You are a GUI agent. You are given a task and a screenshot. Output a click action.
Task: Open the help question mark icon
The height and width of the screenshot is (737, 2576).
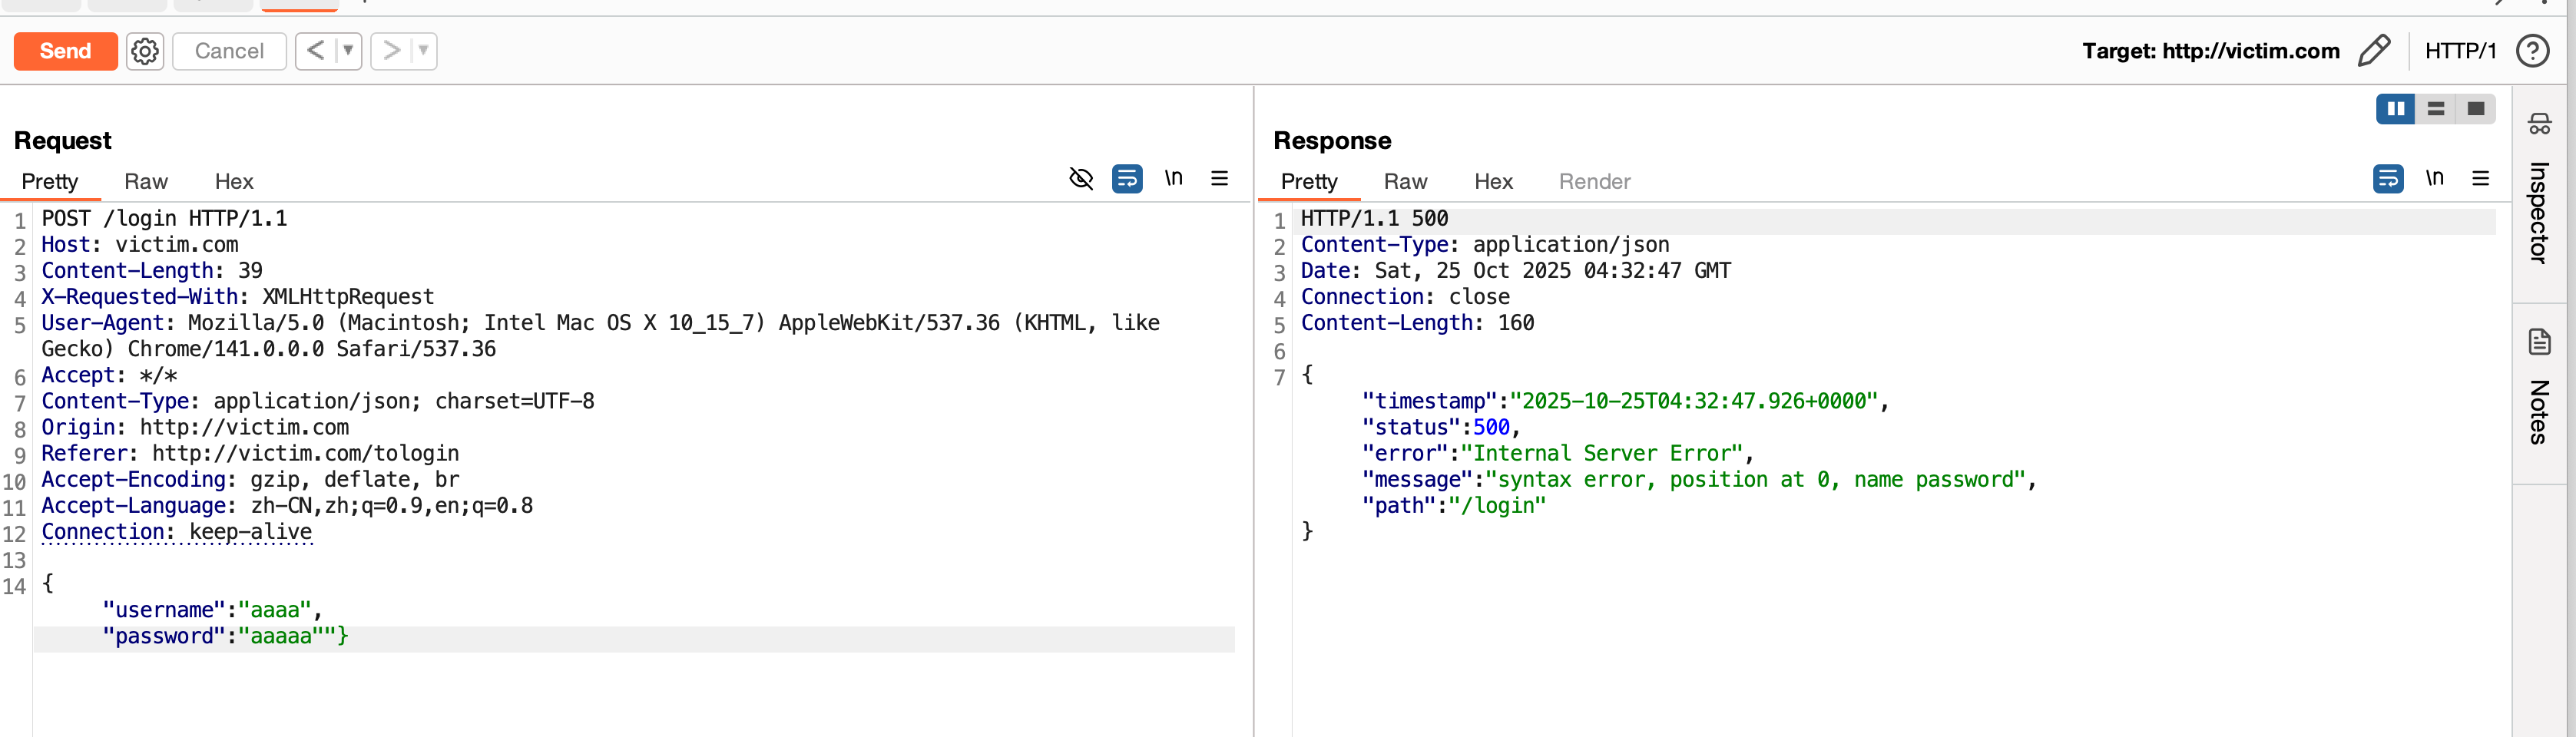pos(2532,51)
